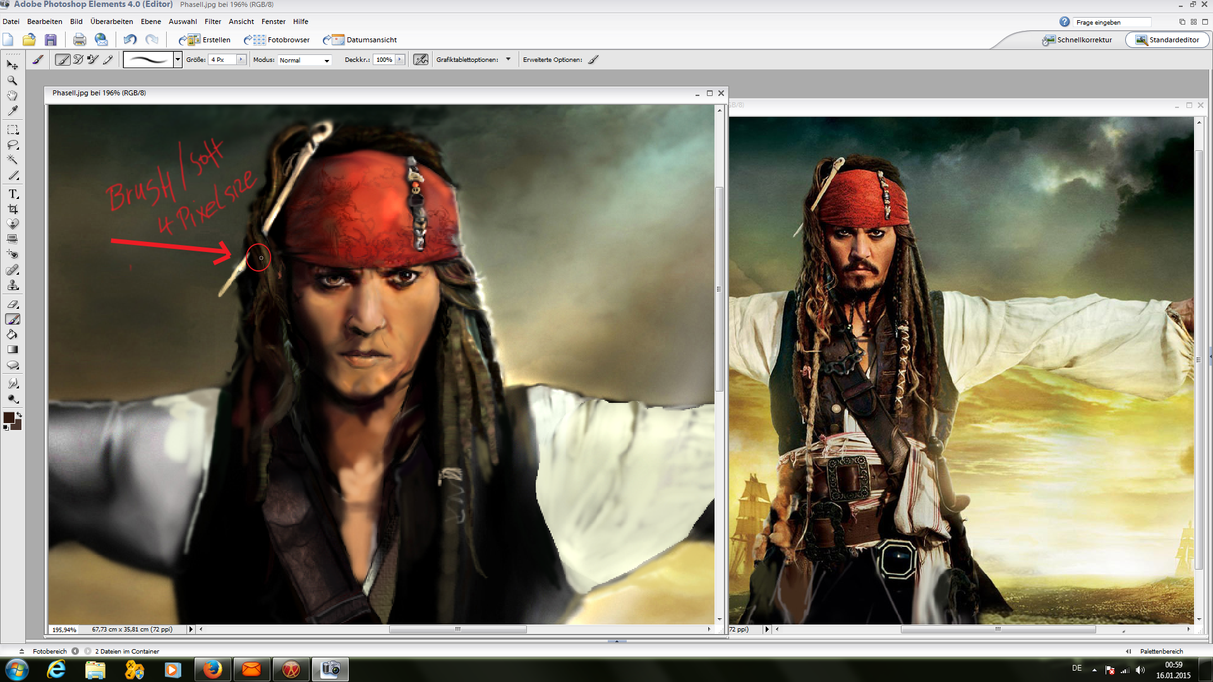This screenshot has width=1213, height=682.
Task: Select the Magic Wand tool
Action: pos(12,160)
